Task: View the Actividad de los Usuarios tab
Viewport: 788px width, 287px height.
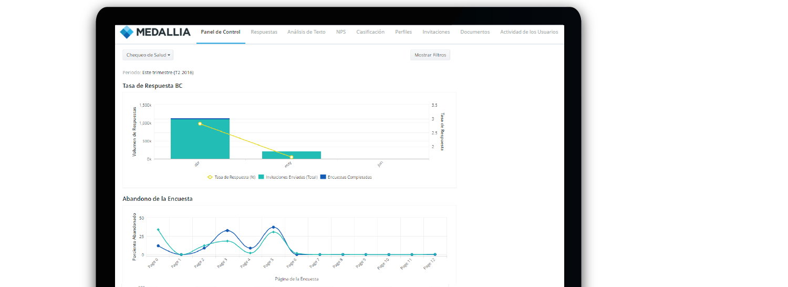Action: pos(529,32)
